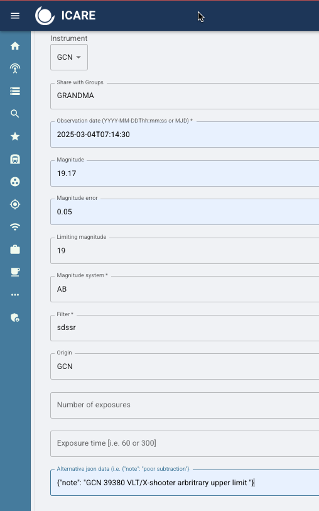Open the Origin GCN selector
Screen dimensions: 319x511
pyautogui.click(x=185, y=366)
